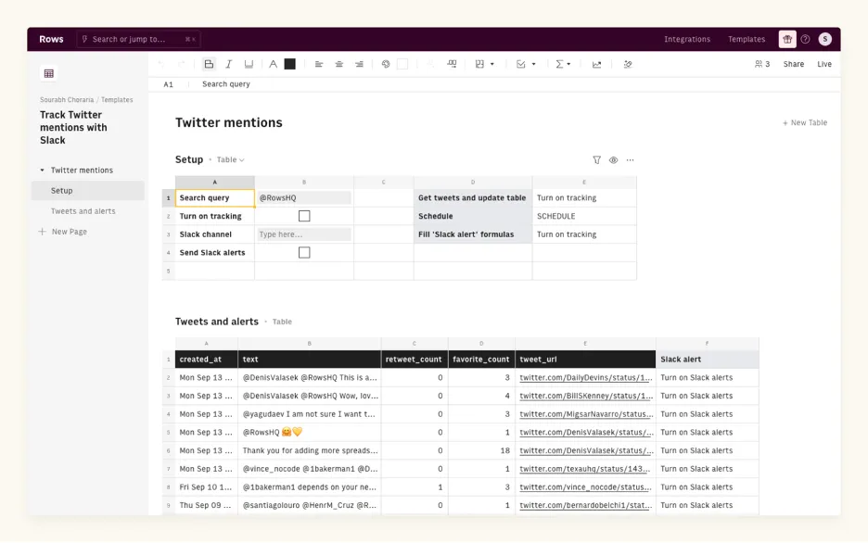
Task: Select the retweet_count header cell
Action: [415, 360]
